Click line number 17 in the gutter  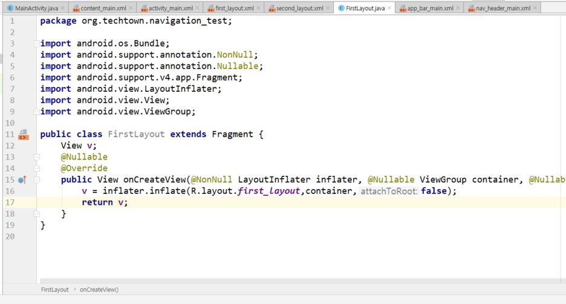point(10,202)
